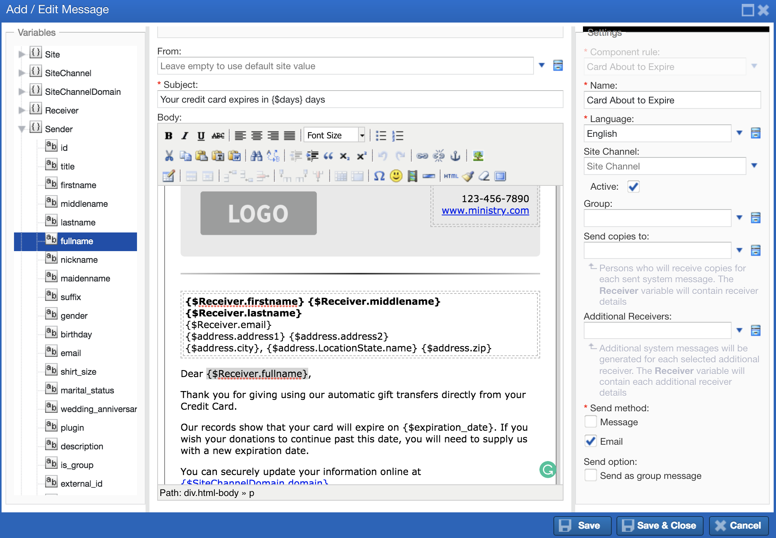Click the Save & Close button
This screenshot has height=538, width=776.
point(659,526)
